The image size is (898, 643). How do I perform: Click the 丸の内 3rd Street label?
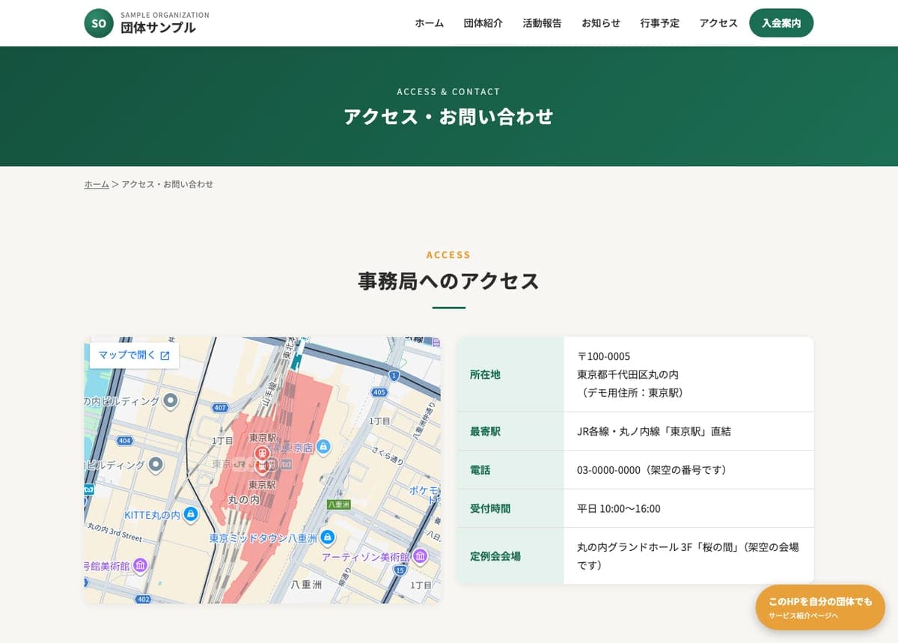pyautogui.click(x=114, y=531)
